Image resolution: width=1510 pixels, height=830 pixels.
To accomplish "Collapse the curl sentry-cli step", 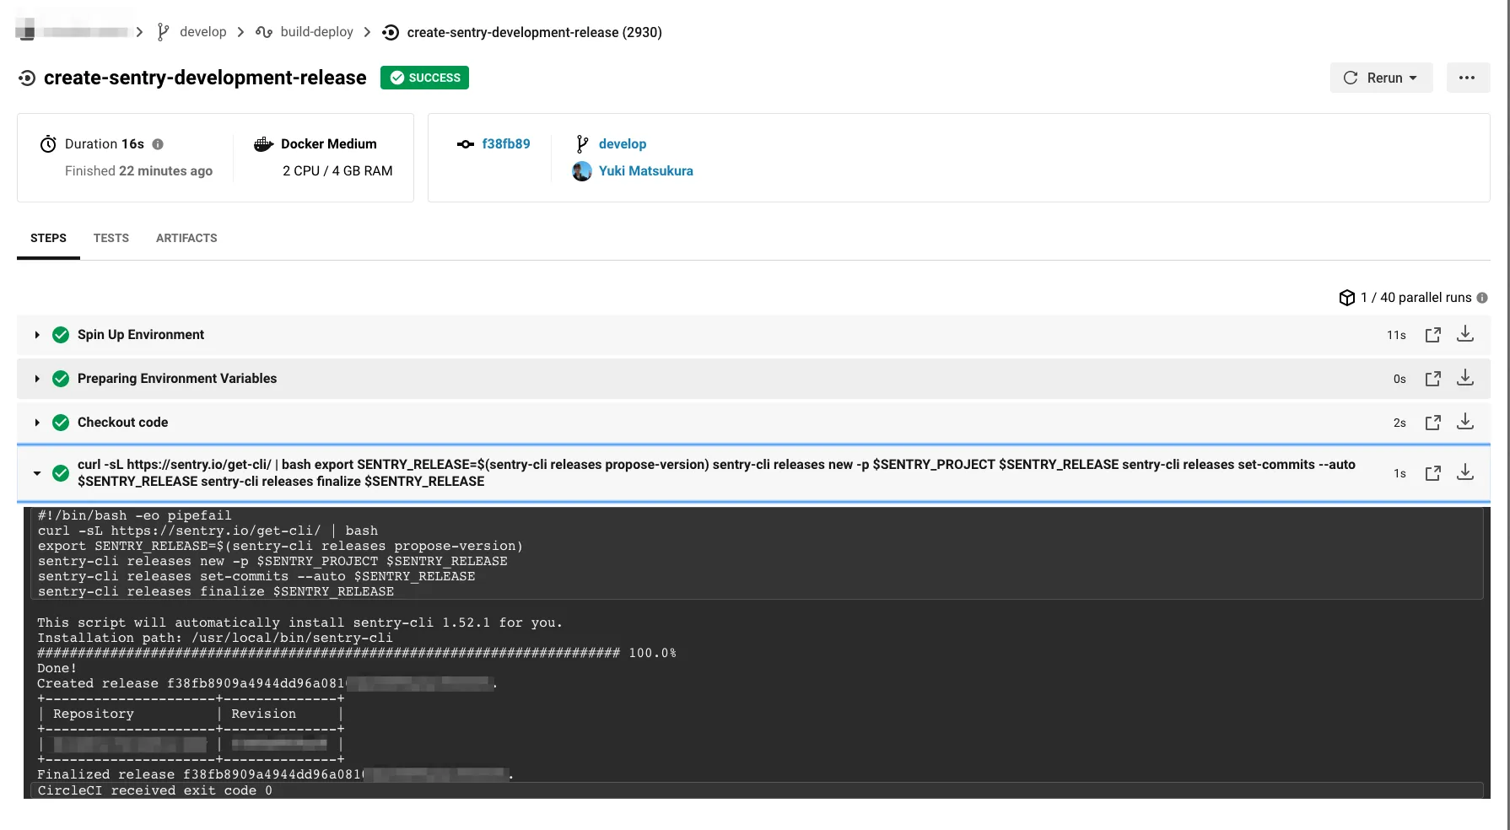I will [37, 473].
